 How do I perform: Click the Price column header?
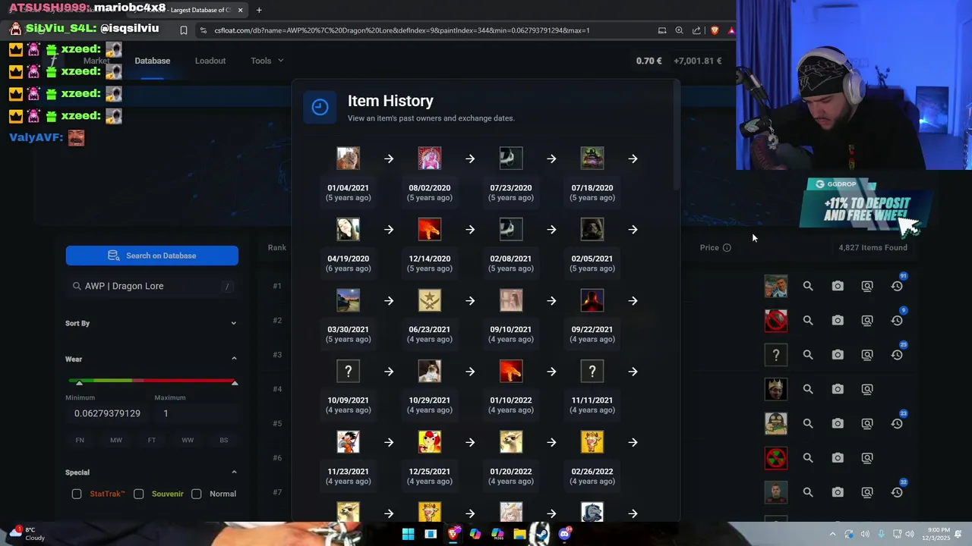click(x=709, y=247)
